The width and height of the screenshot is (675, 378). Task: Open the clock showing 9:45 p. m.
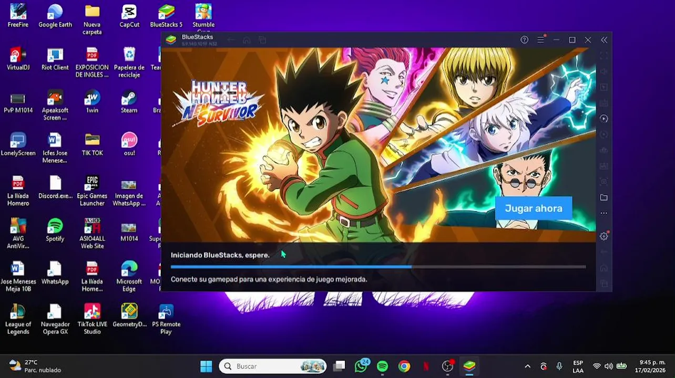coord(651,366)
